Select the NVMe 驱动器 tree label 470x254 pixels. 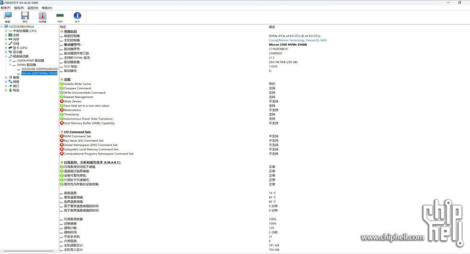(26, 64)
